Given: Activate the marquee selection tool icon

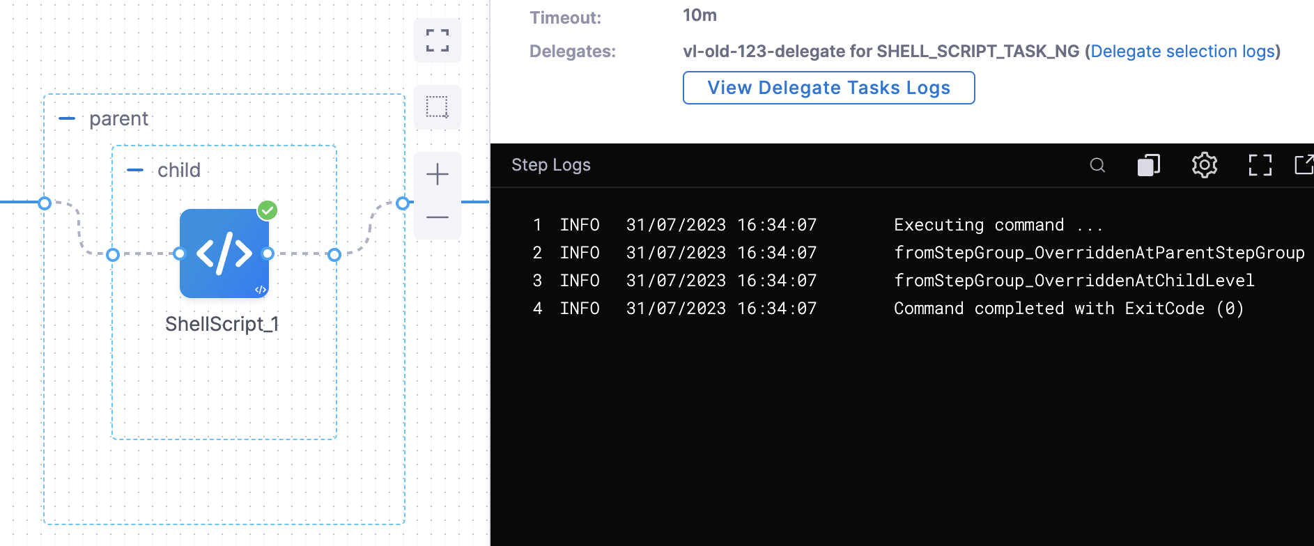Looking at the screenshot, I should click(437, 107).
